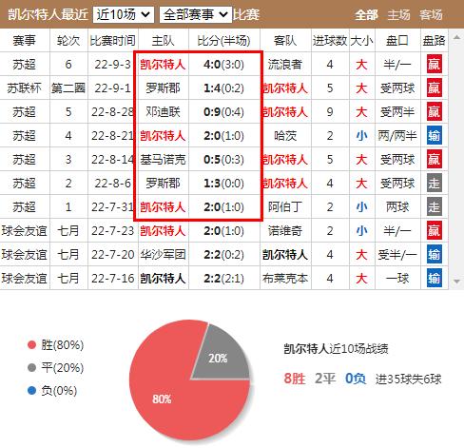Viewport: 464px width, 448px height.
Task: Click away team 诺维奇
Action: 285,230
